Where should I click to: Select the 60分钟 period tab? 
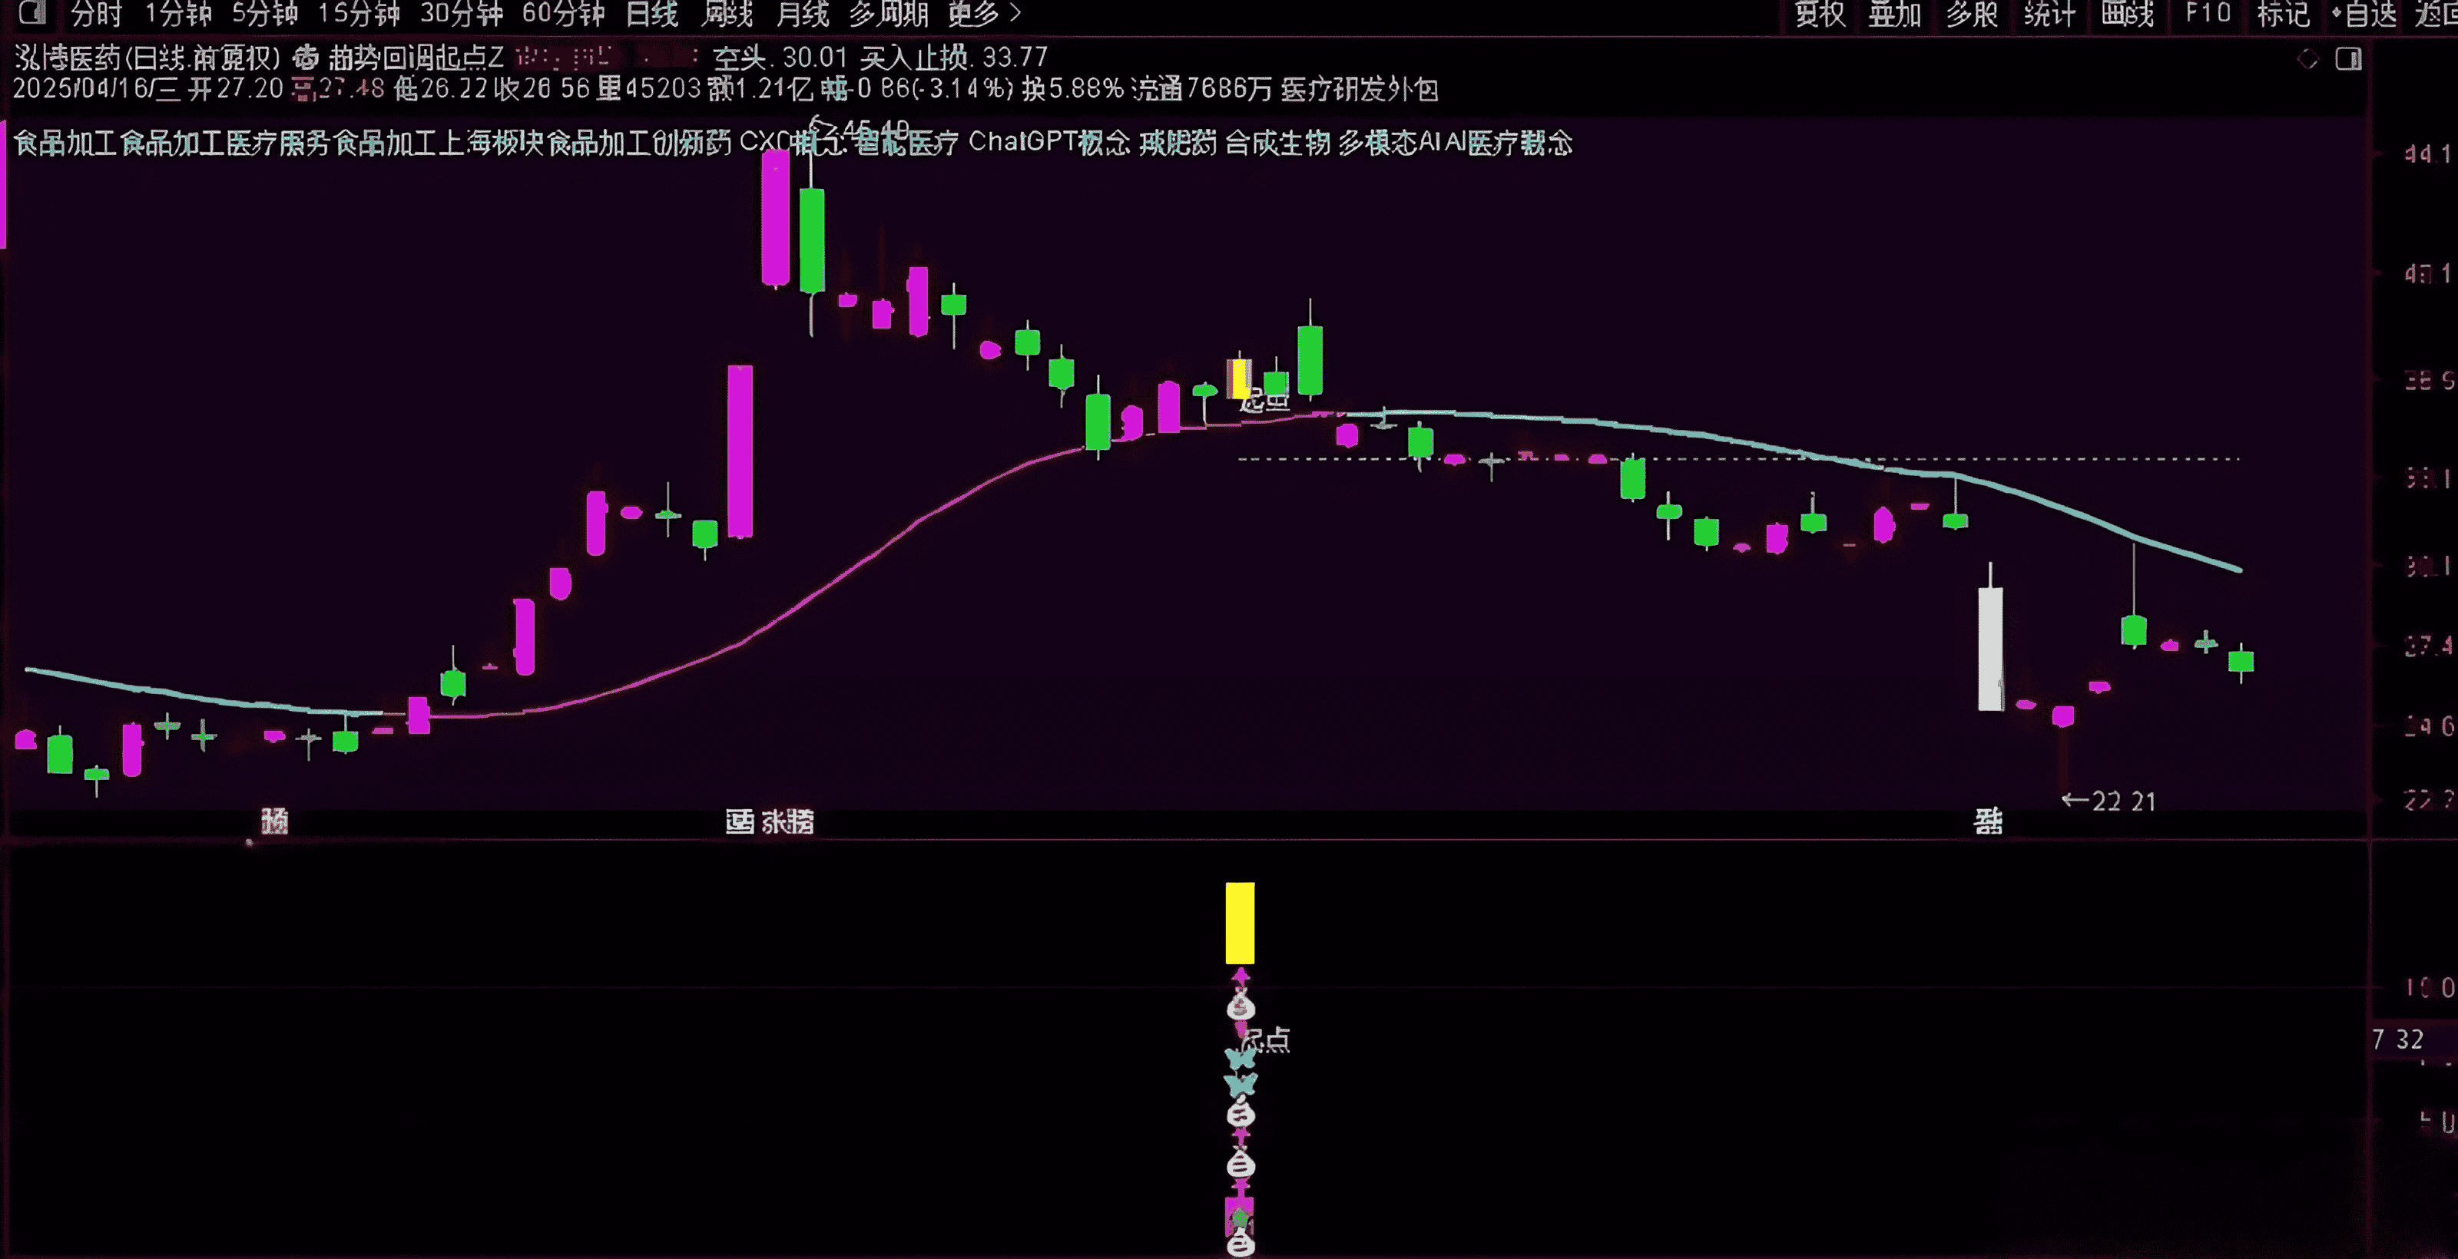(x=563, y=13)
